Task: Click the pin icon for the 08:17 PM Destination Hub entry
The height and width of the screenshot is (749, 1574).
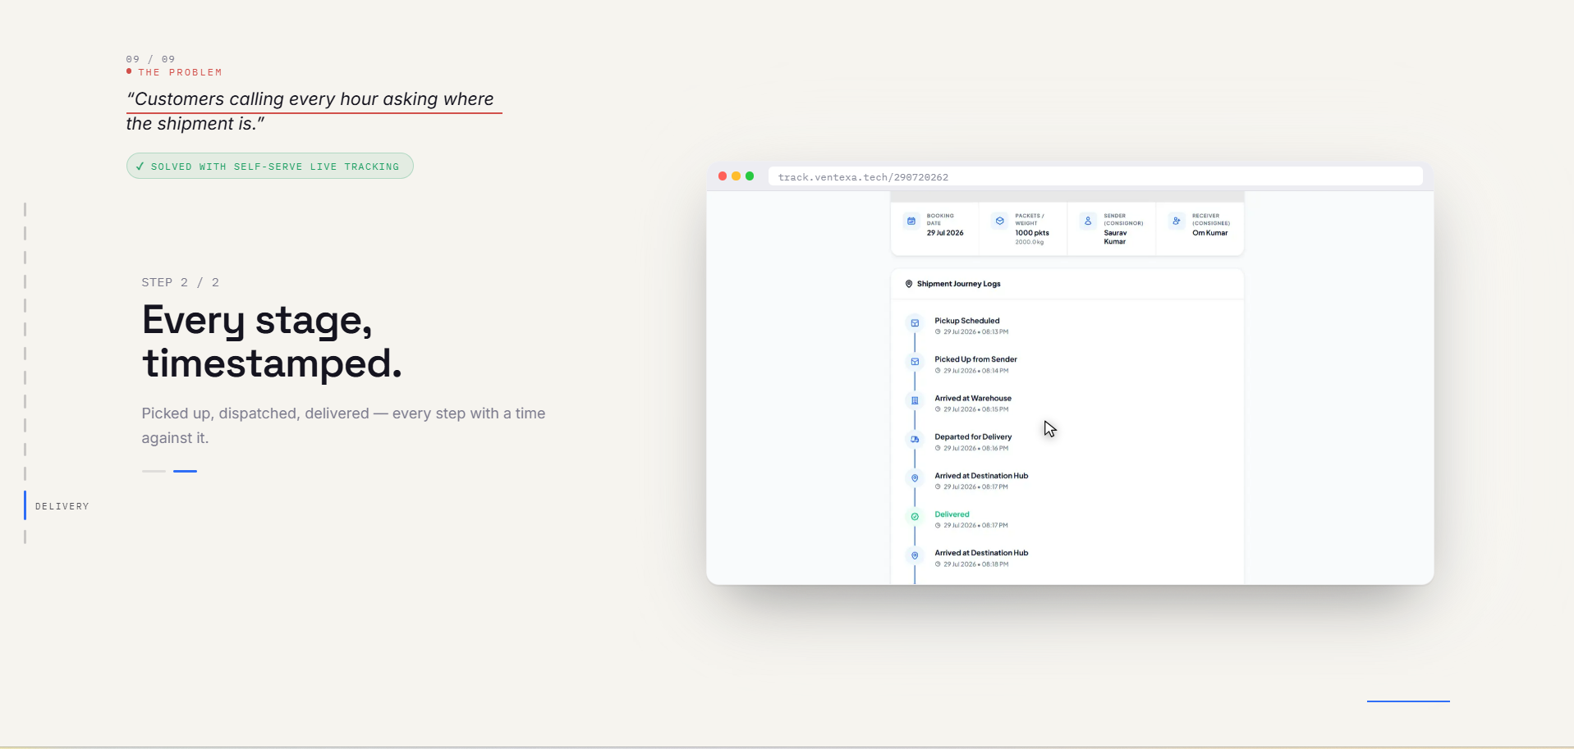Action: (x=915, y=478)
